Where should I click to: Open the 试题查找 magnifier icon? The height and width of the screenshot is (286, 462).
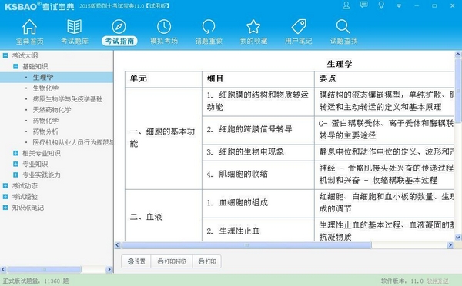pos(343,26)
